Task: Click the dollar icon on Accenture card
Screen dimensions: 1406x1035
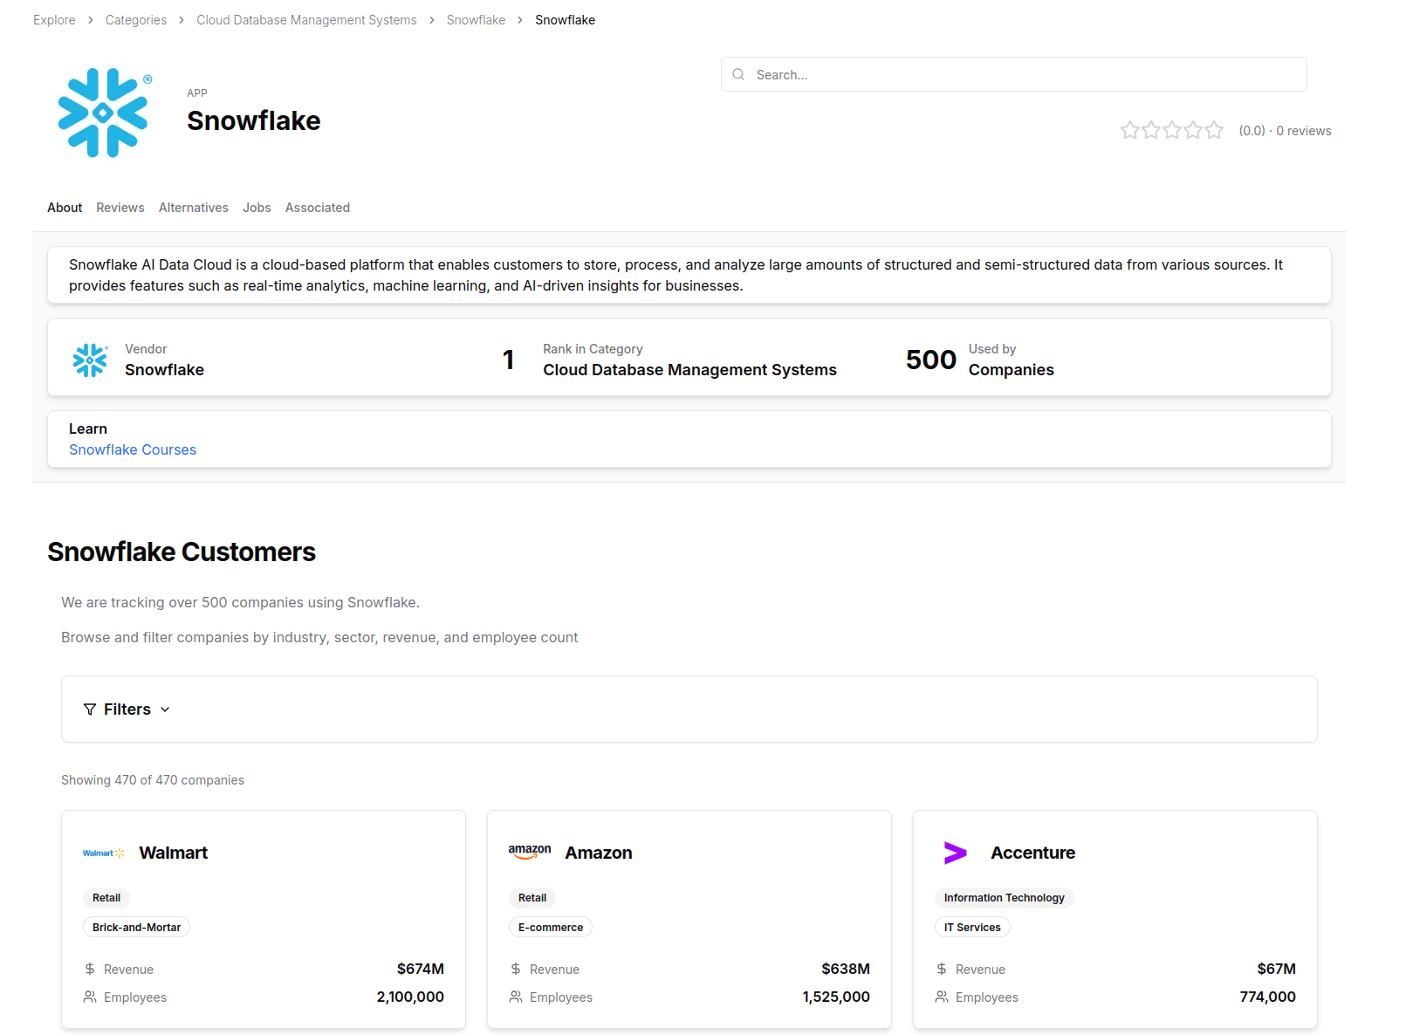Action: tap(942, 969)
